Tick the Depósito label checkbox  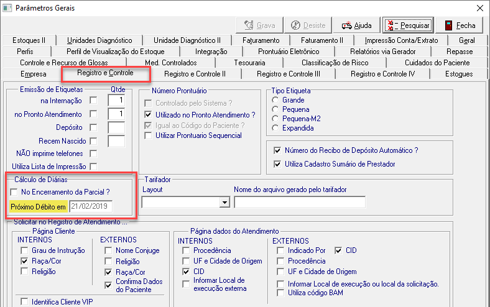coord(93,127)
